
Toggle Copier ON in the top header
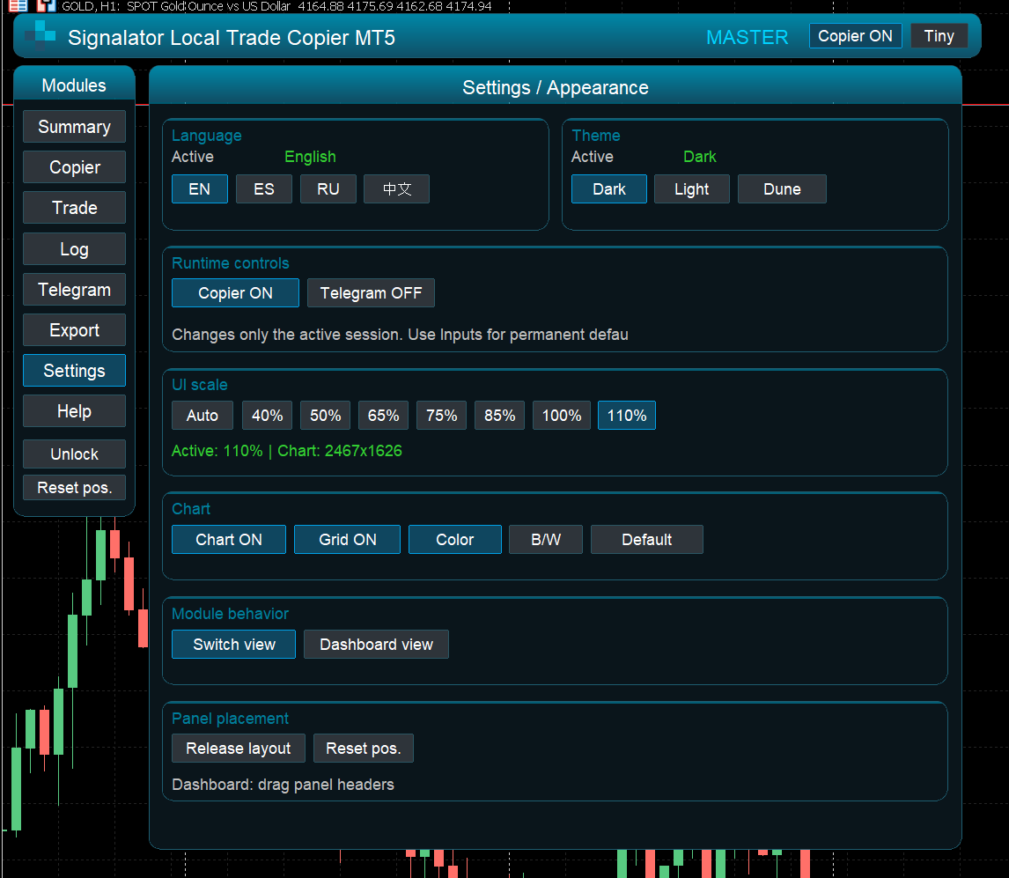(x=855, y=36)
